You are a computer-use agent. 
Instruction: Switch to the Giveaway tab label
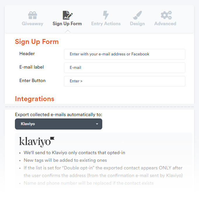32,24
